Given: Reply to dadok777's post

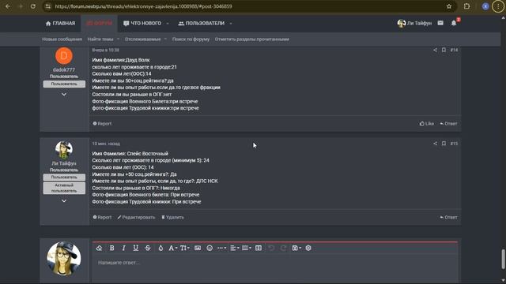Looking at the screenshot, I should tap(448, 124).
